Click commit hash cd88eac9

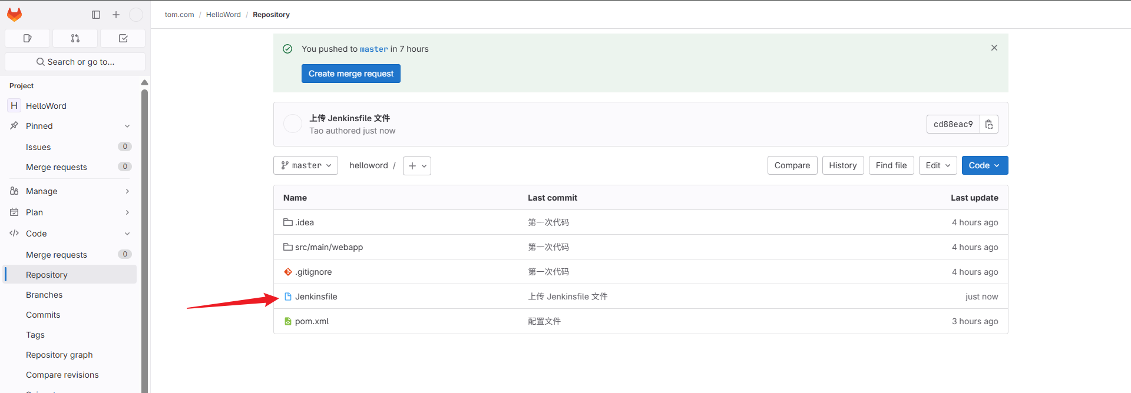pos(953,124)
